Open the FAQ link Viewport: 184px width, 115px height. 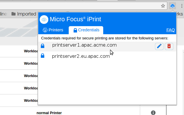pyautogui.click(x=170, y=30)
